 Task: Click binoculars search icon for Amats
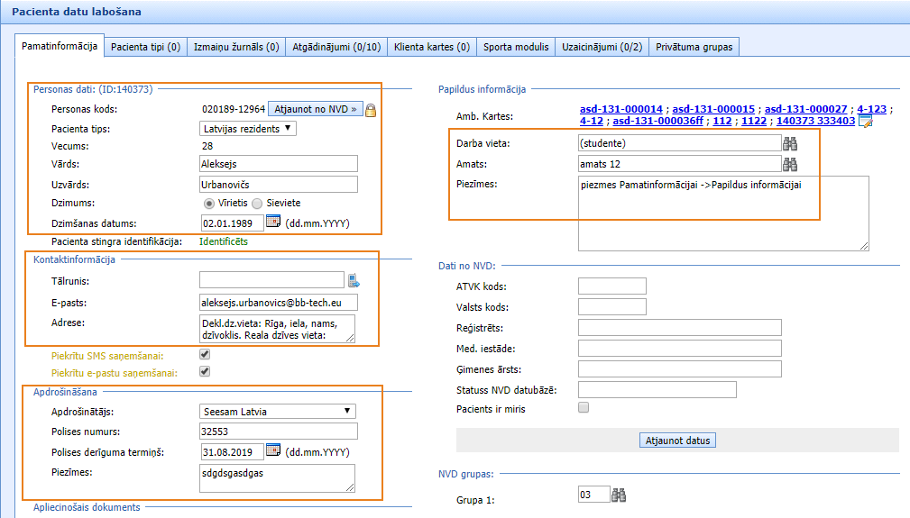click(790, 164)
